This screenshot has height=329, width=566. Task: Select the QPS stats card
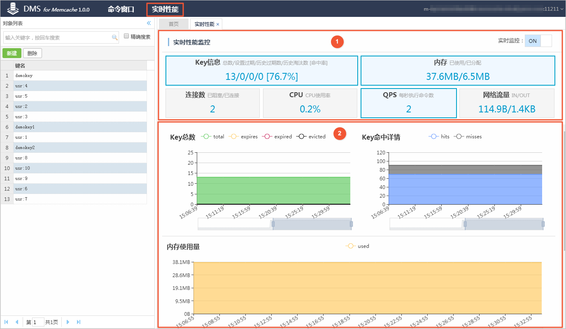409,103
